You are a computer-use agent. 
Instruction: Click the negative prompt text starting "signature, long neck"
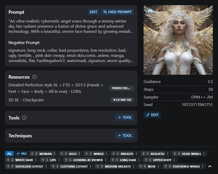pos(71,56)
